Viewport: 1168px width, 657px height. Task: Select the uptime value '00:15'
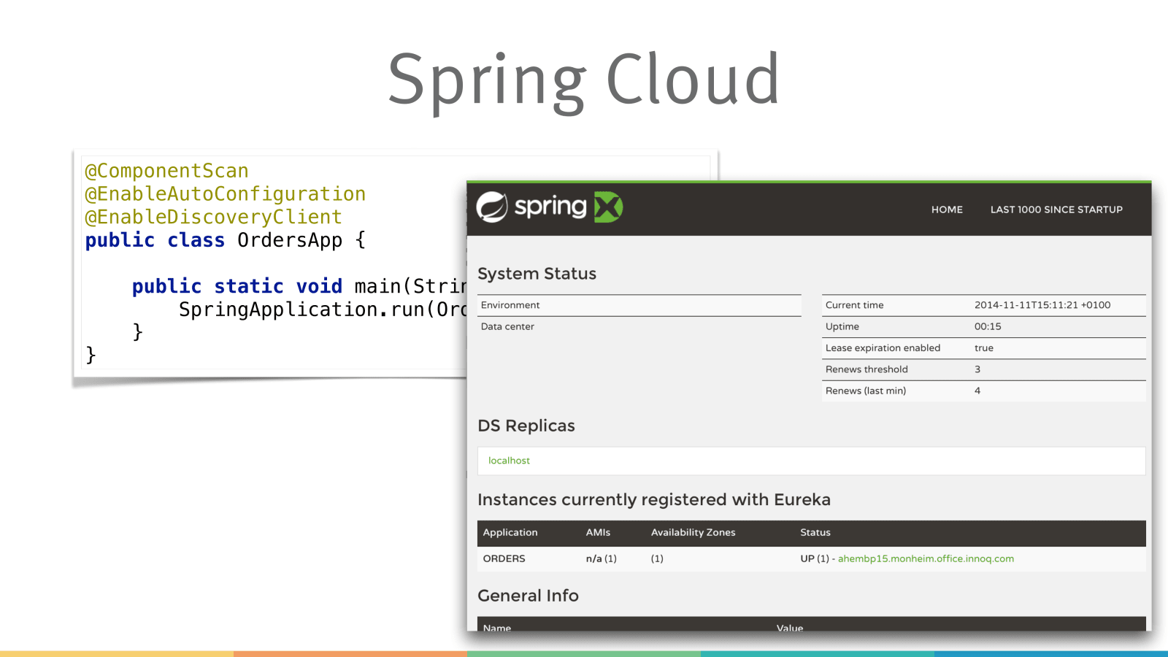click(988, 326)
